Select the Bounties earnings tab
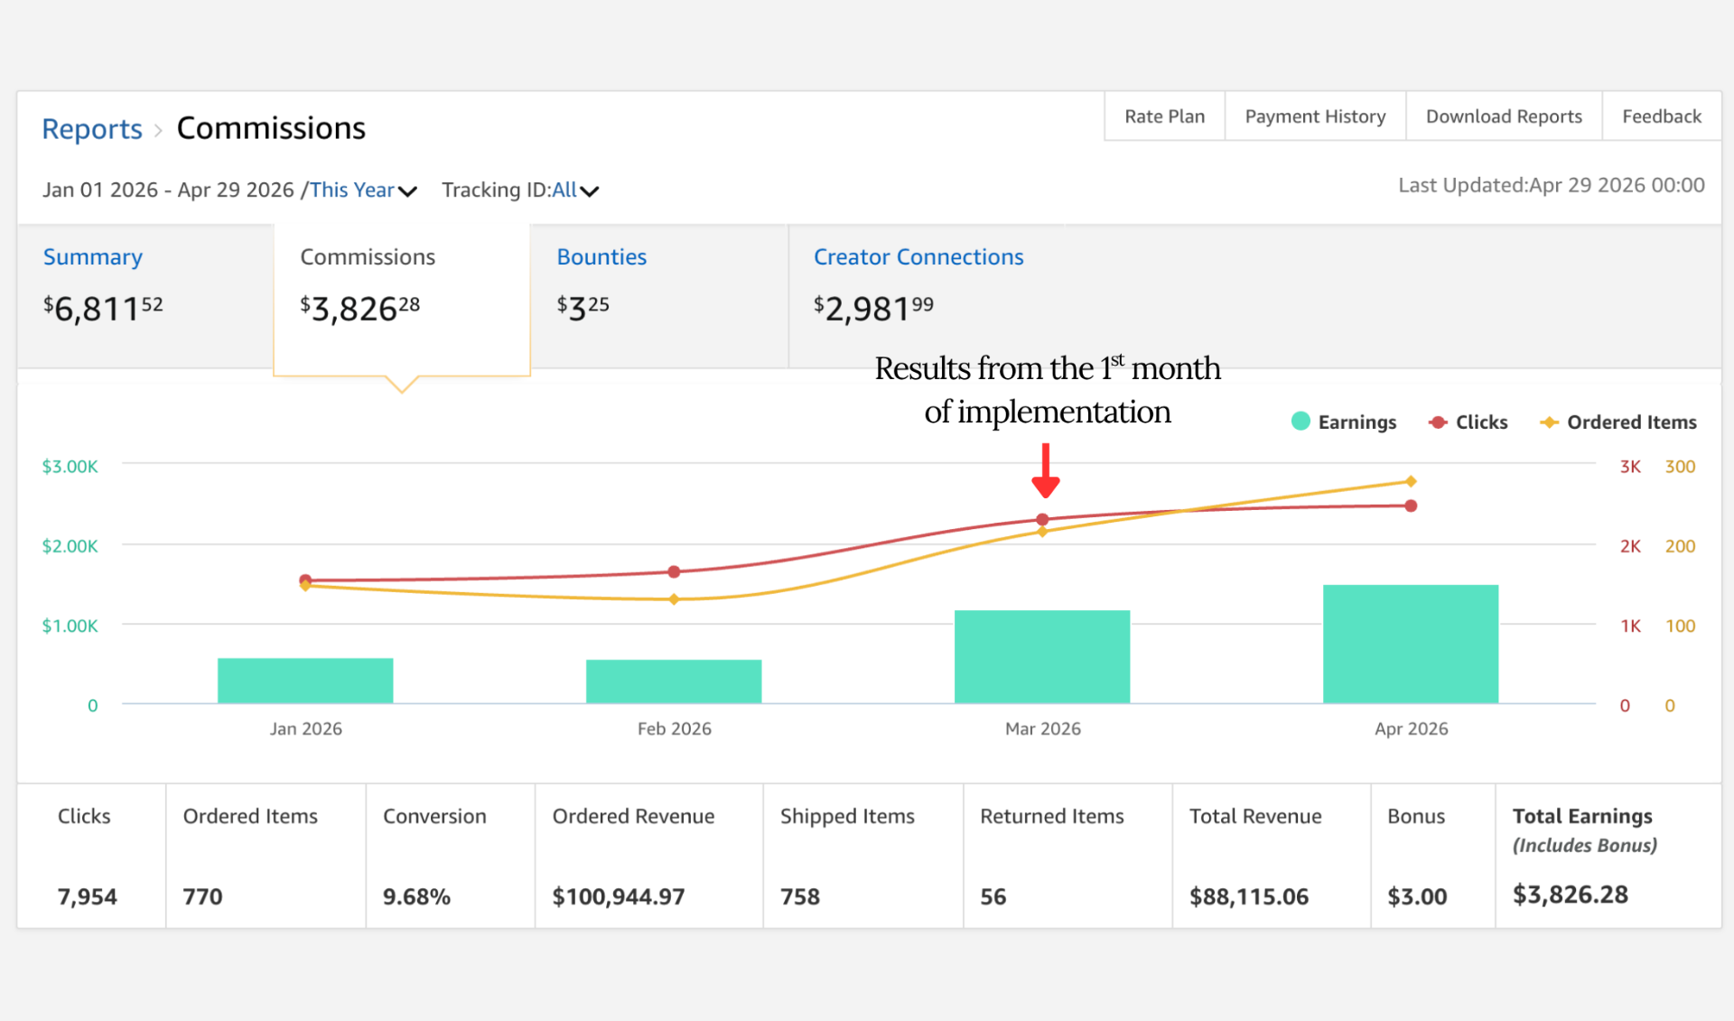The height and width of the screenshot is (1021, 1734). [x=659, y=296]
